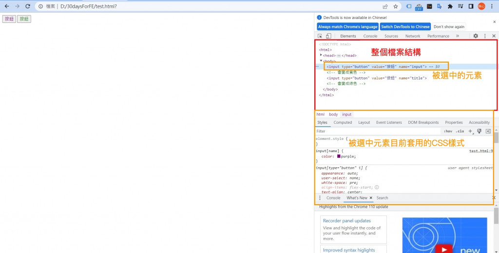Viewport: 499px width, 253px height.
Task: Select the html node in DOM tree
Action: pos(325,50)
